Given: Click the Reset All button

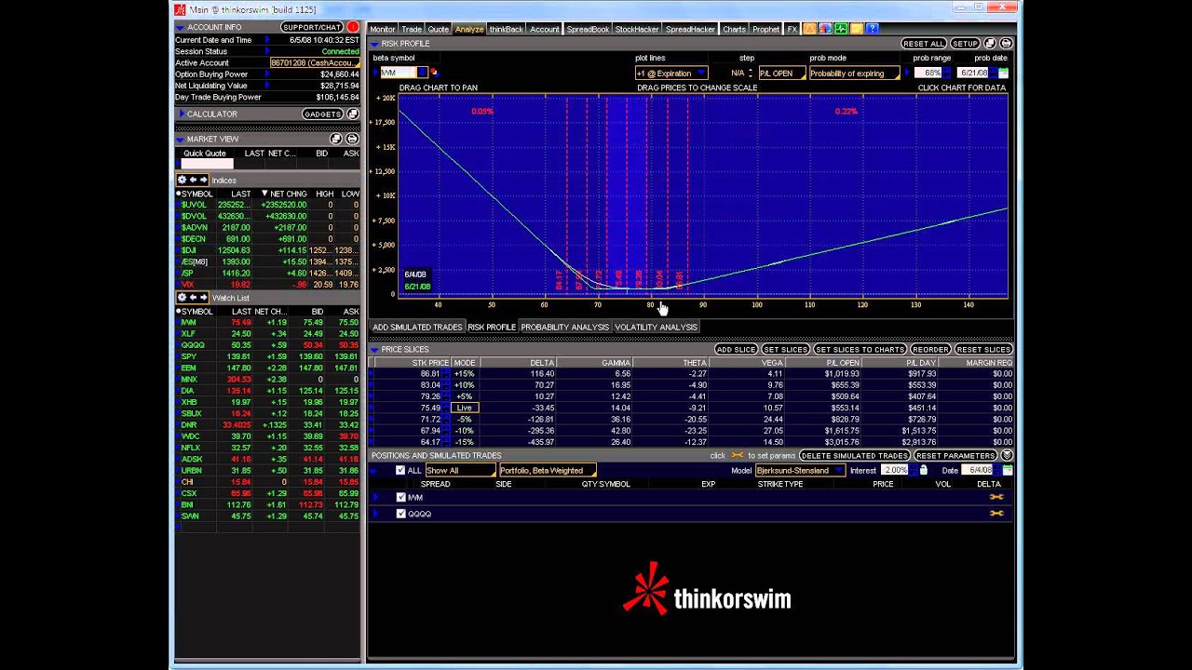Looking at the screenshot, I should [924, 44].
